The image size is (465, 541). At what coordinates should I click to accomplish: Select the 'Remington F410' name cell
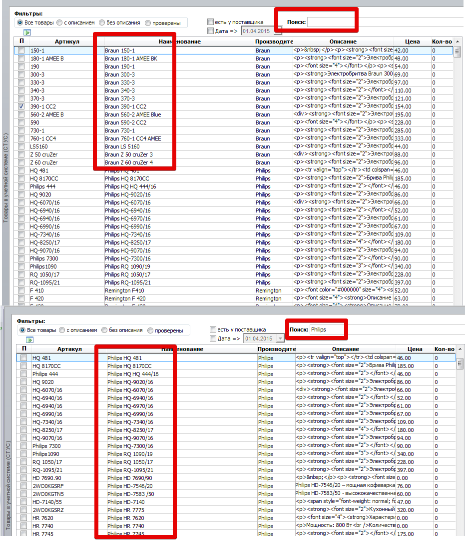click(x=179, y=290)
